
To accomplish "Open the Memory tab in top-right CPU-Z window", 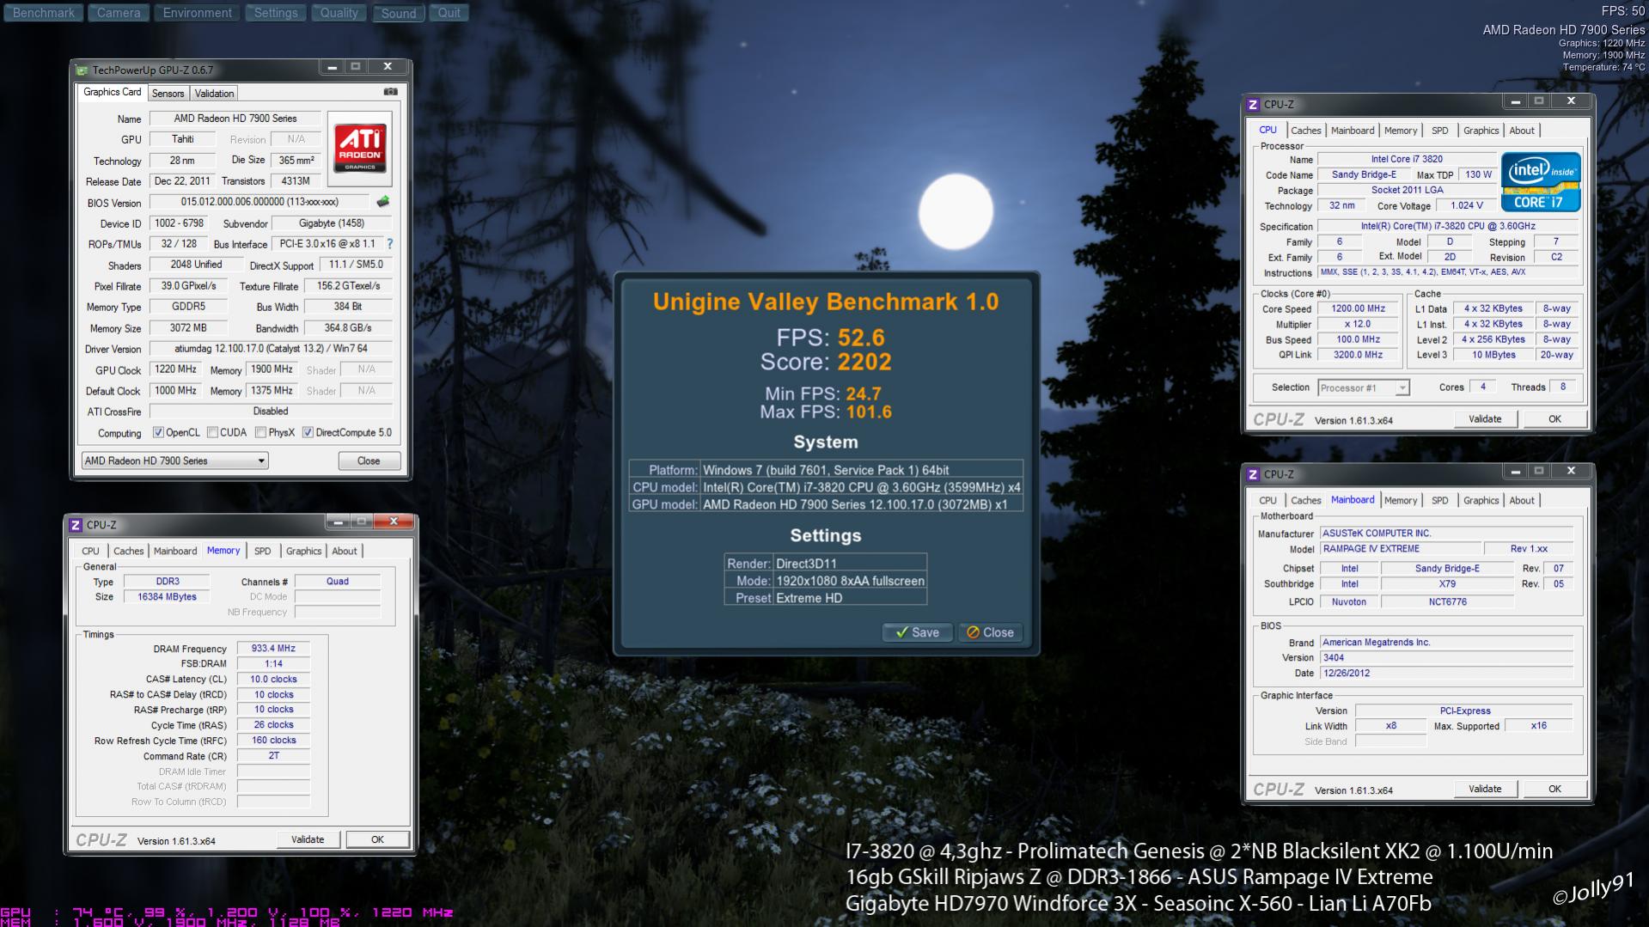I will [x=1401, y=131].
